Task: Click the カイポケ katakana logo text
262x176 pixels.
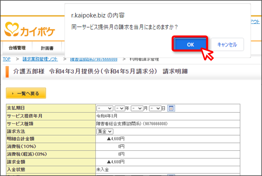Action: [x=38, y=32]
